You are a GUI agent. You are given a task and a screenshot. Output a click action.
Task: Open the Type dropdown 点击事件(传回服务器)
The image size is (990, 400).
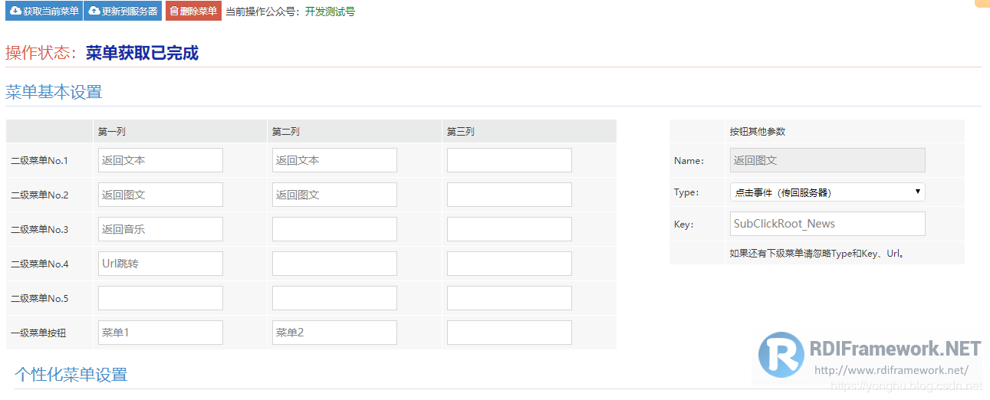[x=827, y=192]
